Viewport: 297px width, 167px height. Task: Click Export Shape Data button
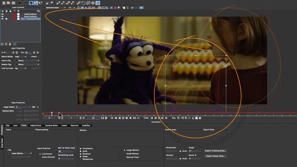click(215, 156)
